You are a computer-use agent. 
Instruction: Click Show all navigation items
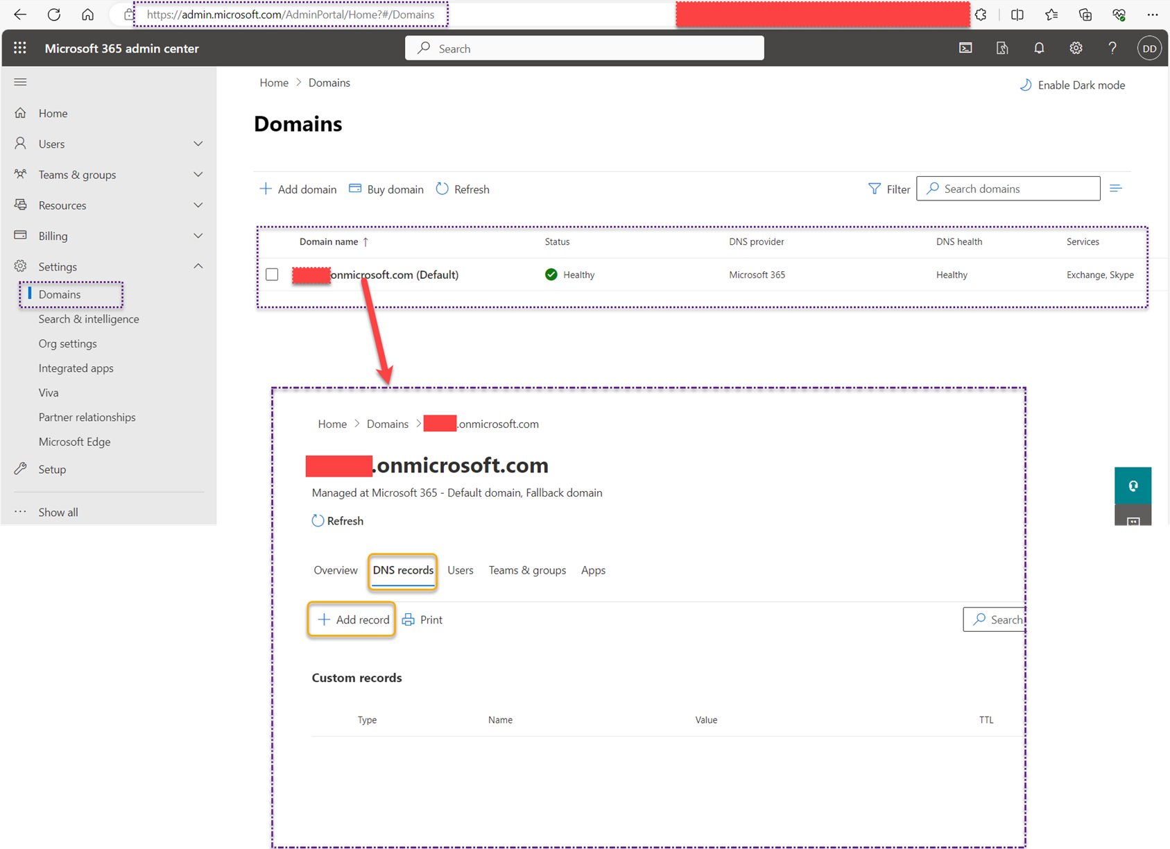(x=58, y=512)
